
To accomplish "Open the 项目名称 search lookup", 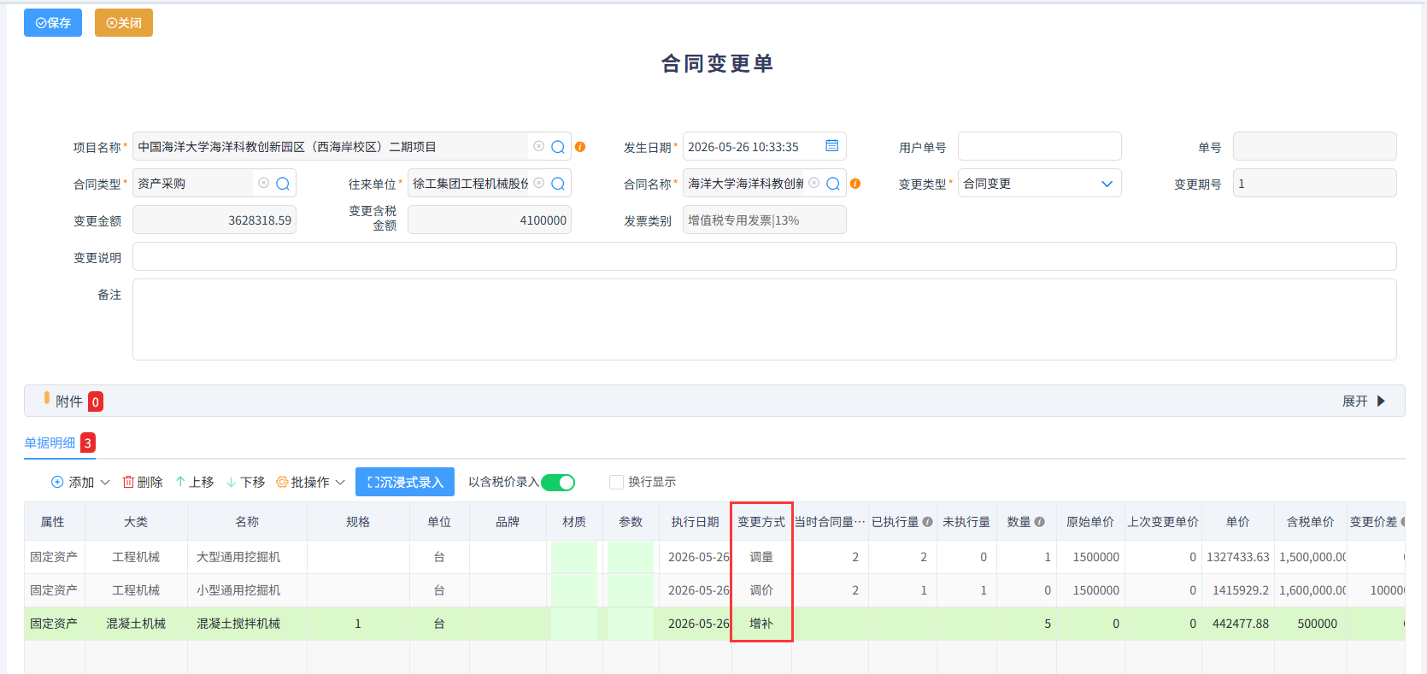I will 558,147.
